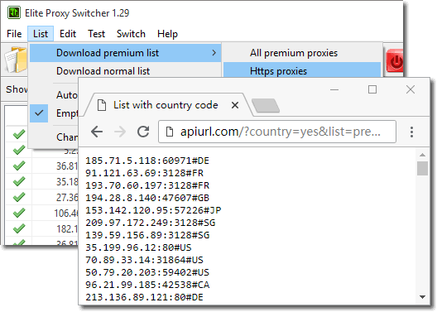
Task: Click proxy line 91.121.63.69:3128#FR
Action: point(144,173)
